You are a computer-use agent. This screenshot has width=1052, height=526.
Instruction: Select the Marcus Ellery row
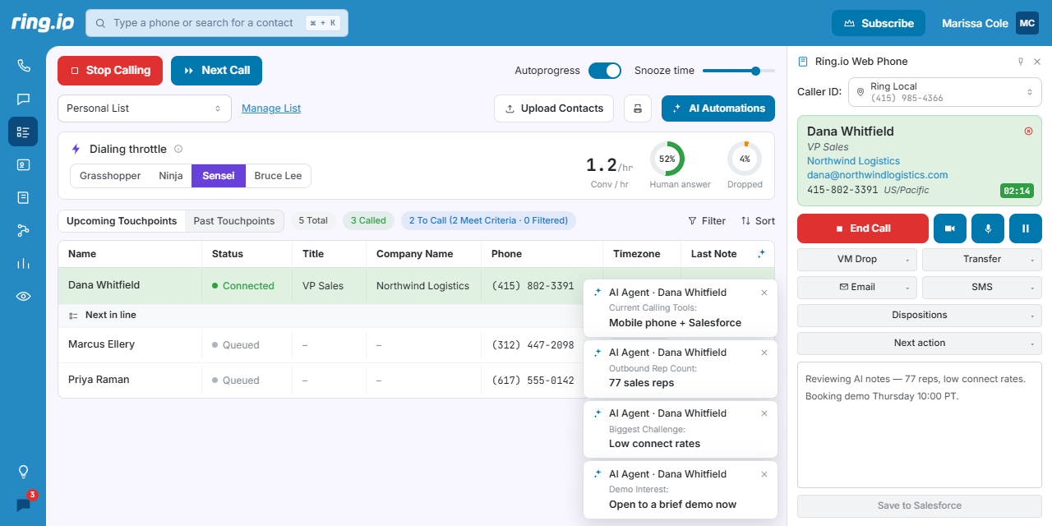click(x=416, y=345)
